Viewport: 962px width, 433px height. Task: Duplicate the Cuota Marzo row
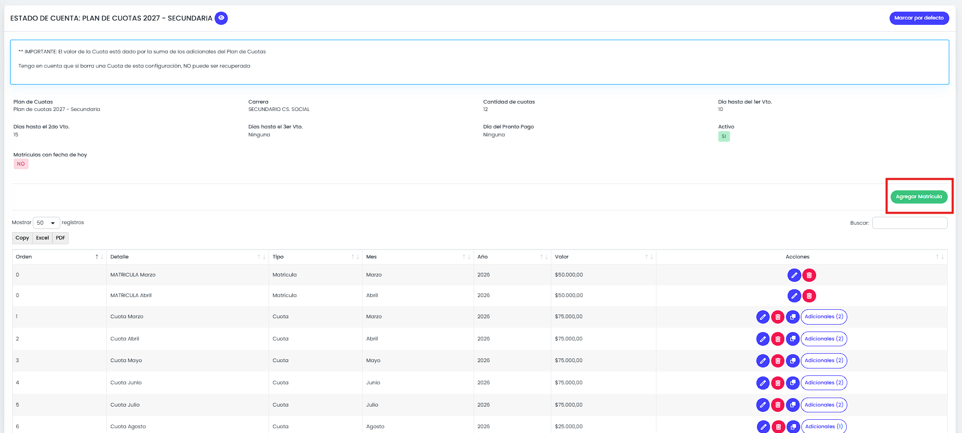[x=793, y=317]
